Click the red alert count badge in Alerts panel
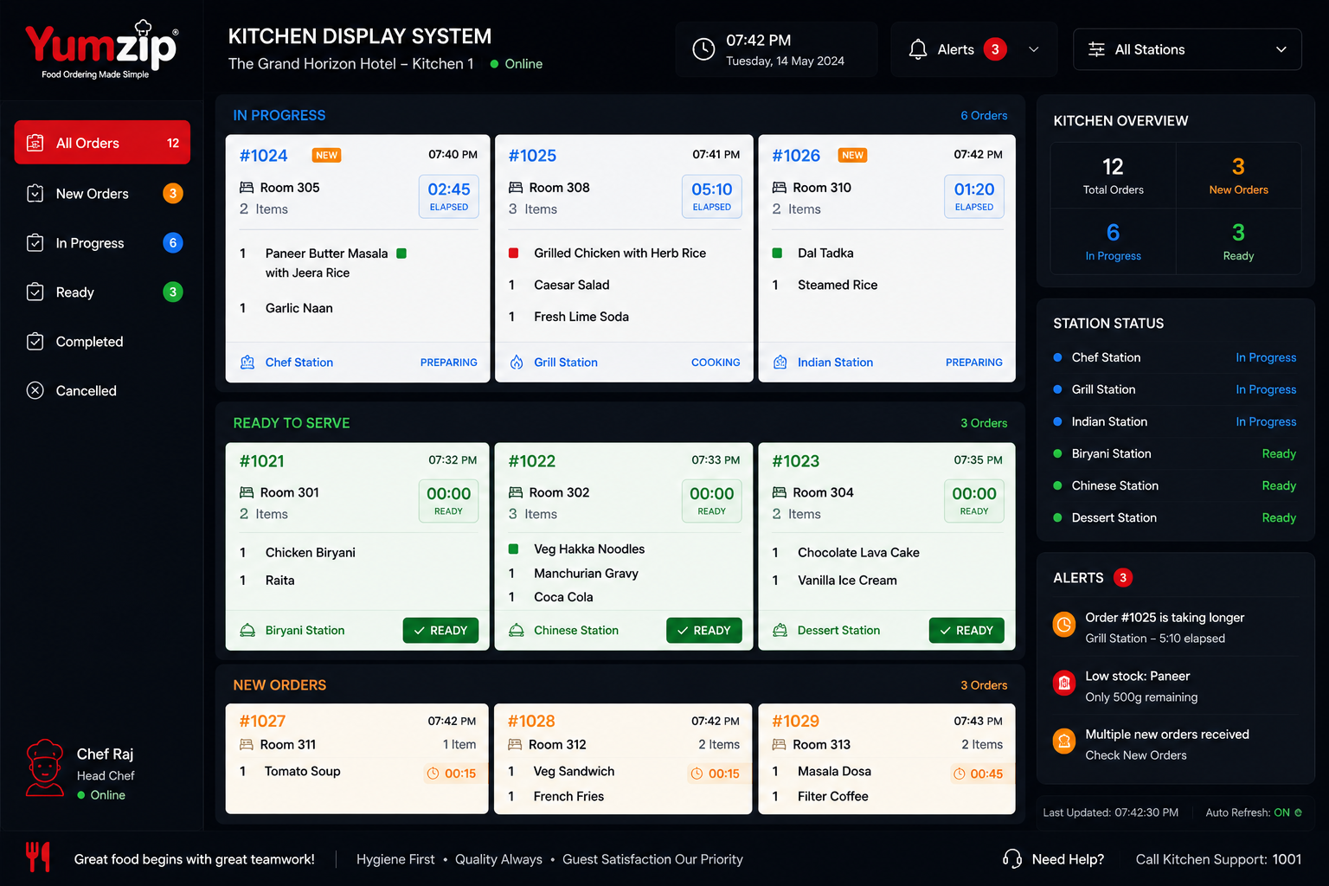Viewport: 1329px width, 886px height. (x=1123, y=578)
